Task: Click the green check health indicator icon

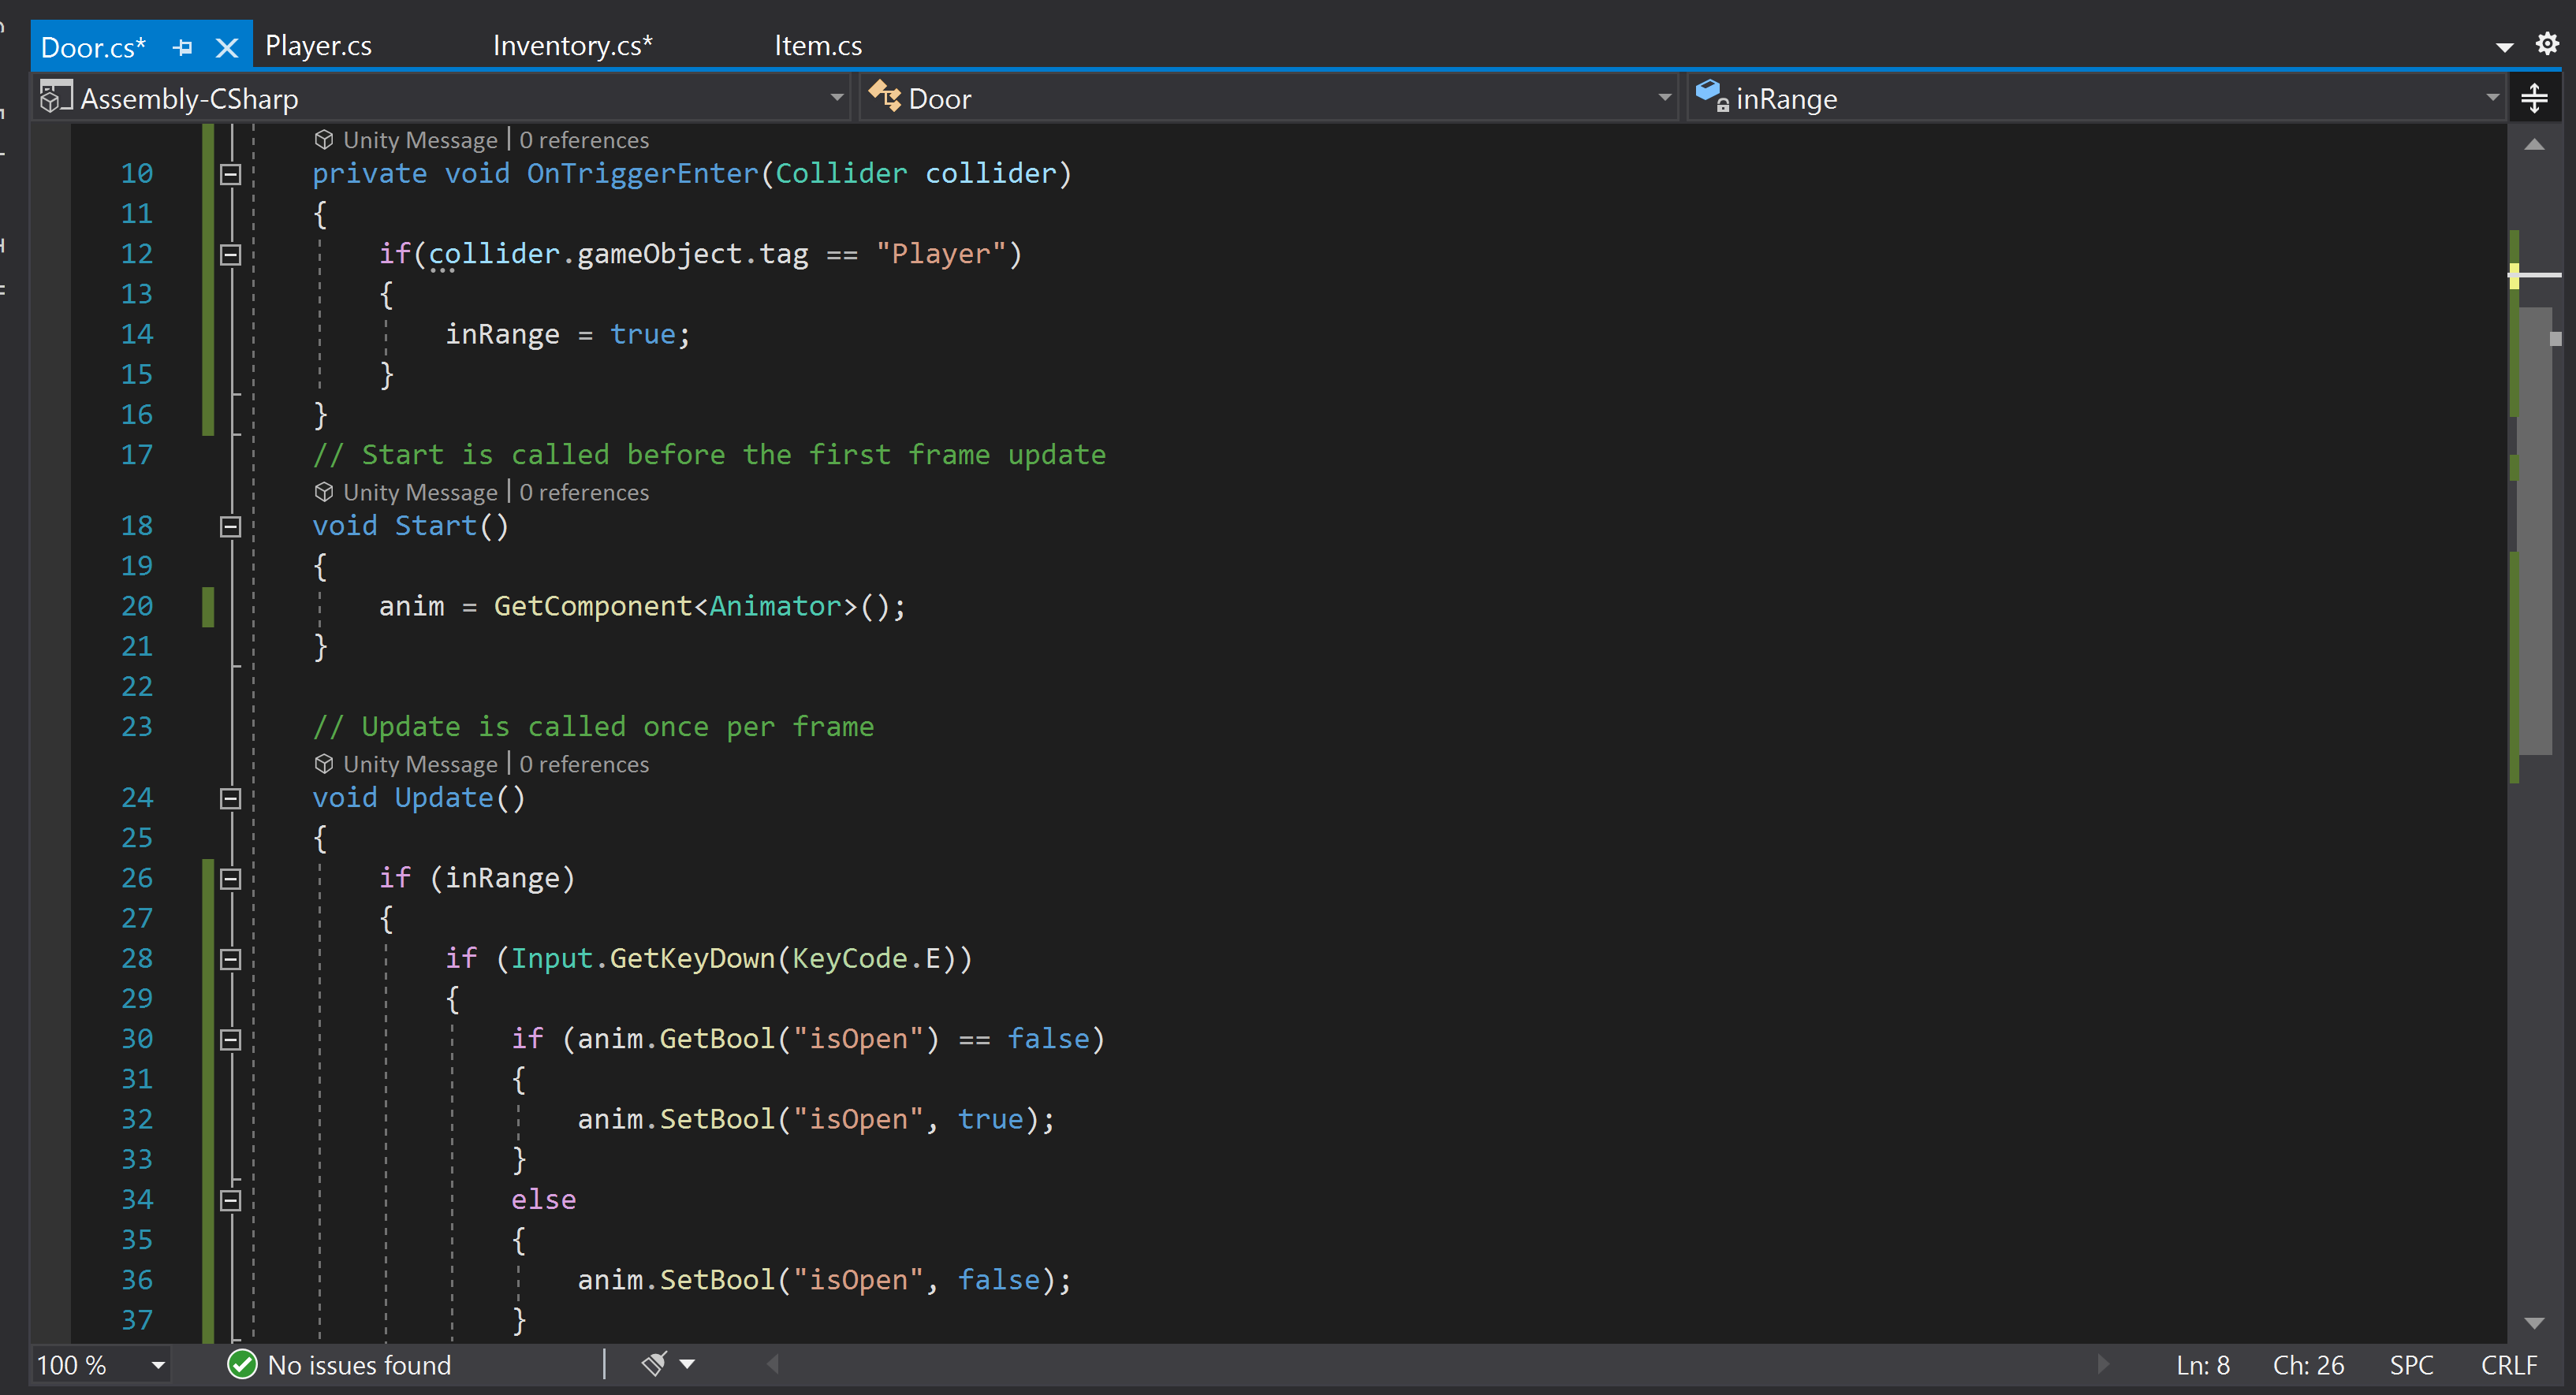Action: [x=242, y=1365]
